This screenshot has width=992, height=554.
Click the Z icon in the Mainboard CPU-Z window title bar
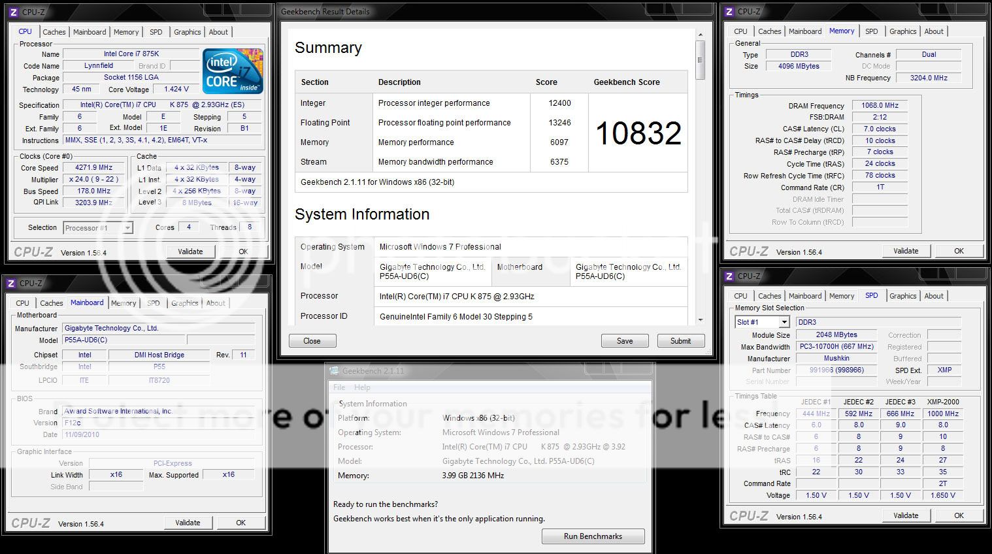click(x=11, y=283)
